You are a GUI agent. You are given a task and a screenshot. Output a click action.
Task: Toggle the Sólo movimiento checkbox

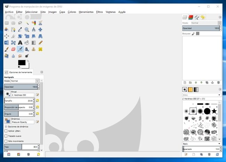pyautogui.click(x=6, y=141)
